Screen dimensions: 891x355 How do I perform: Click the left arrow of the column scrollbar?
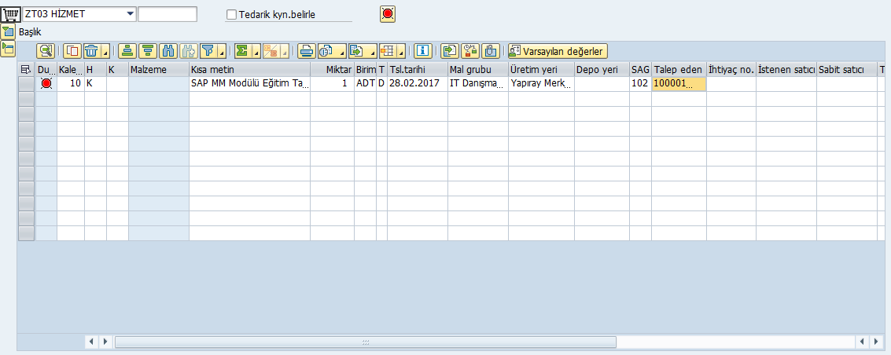coord(91,342)
